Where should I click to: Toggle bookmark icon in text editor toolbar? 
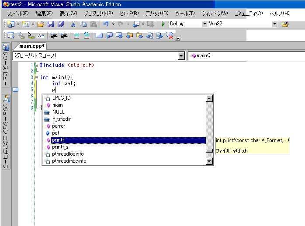(99, 35)
